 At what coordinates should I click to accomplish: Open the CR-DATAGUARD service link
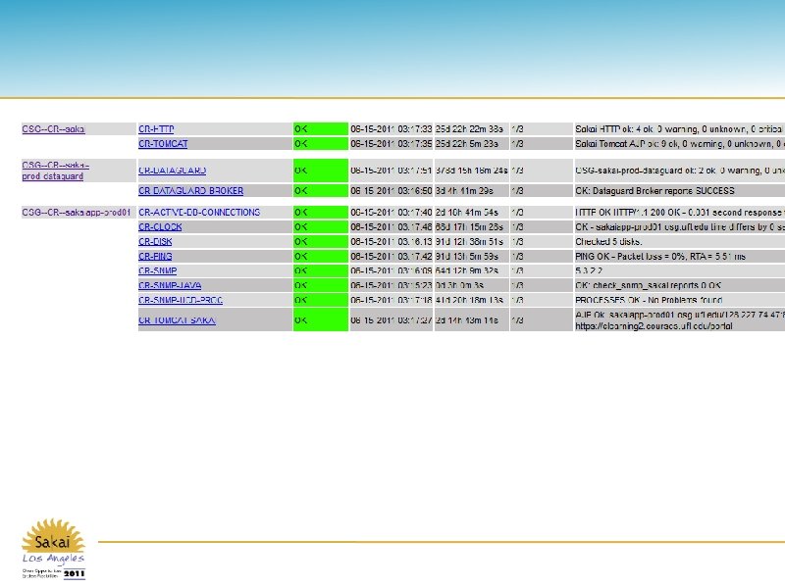(173, 171)
